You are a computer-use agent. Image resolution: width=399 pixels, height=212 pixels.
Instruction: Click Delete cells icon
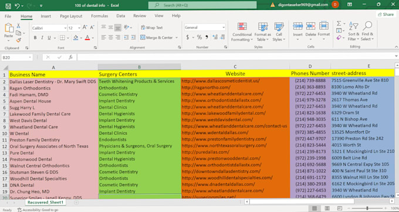coord(311,26)
